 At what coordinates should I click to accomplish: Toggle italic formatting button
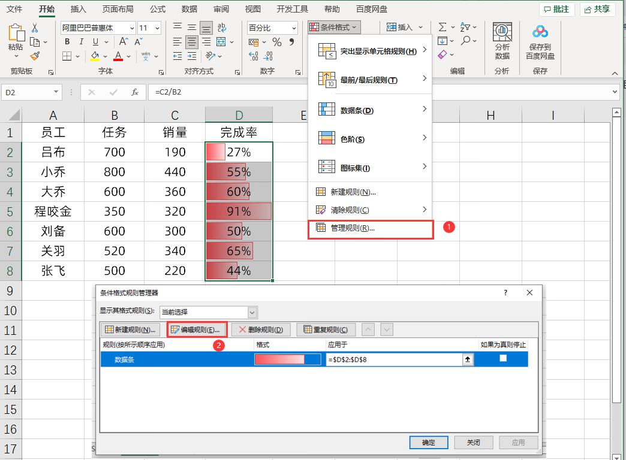82,42
